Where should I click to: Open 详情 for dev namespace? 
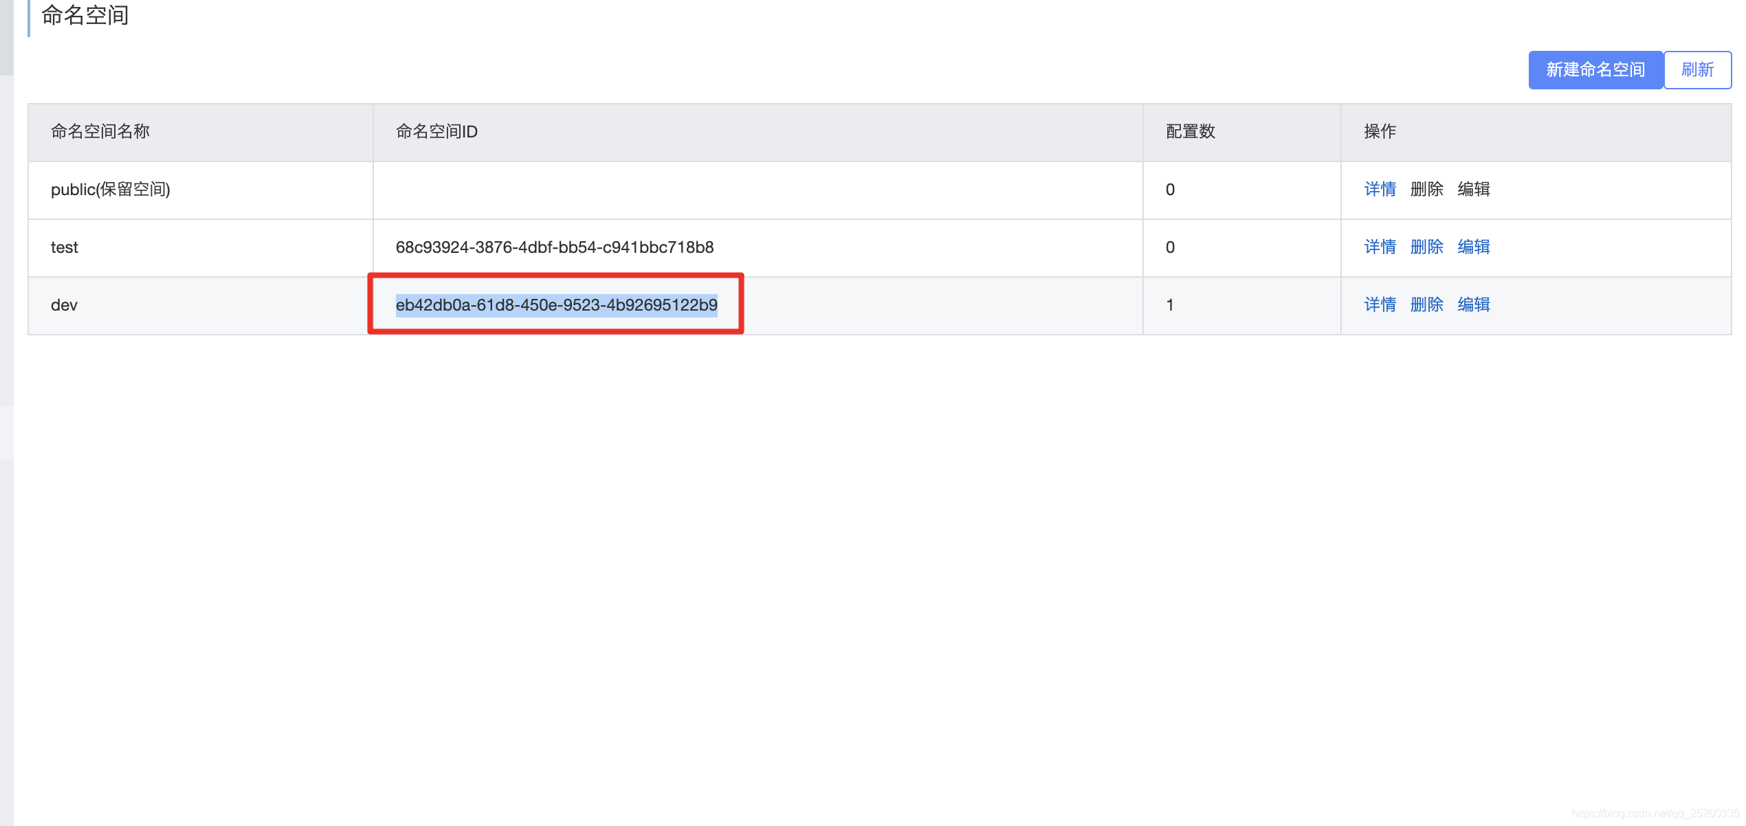tap(1380, 305)
